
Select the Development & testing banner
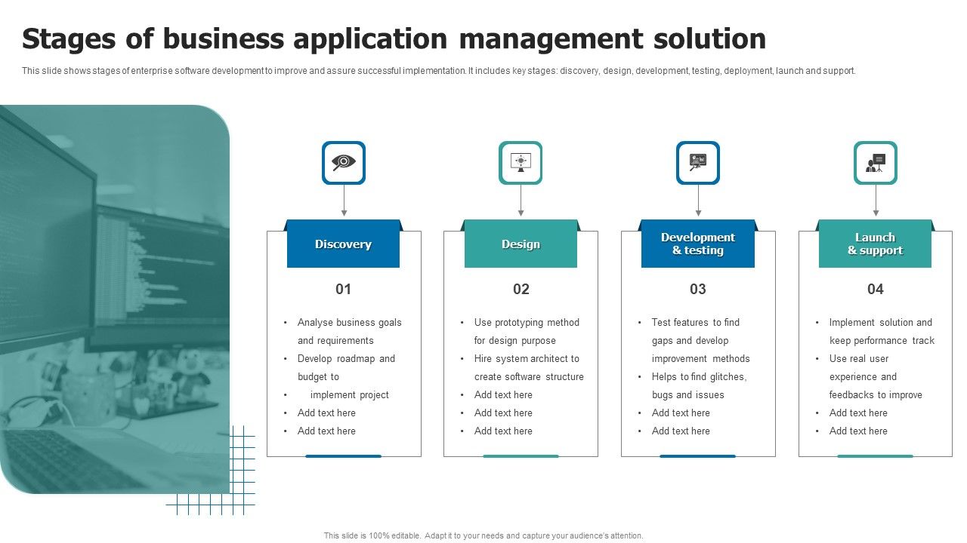[698, 244]
